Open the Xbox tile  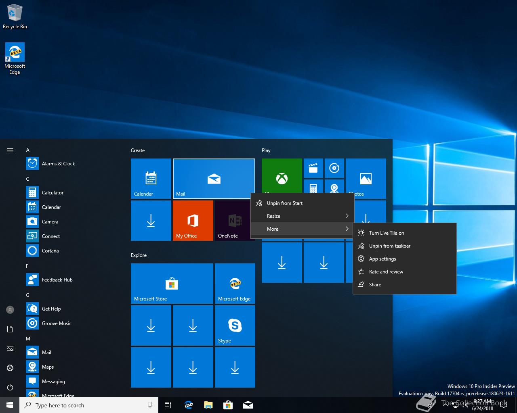pyautogui.click(x=282, y=176)
